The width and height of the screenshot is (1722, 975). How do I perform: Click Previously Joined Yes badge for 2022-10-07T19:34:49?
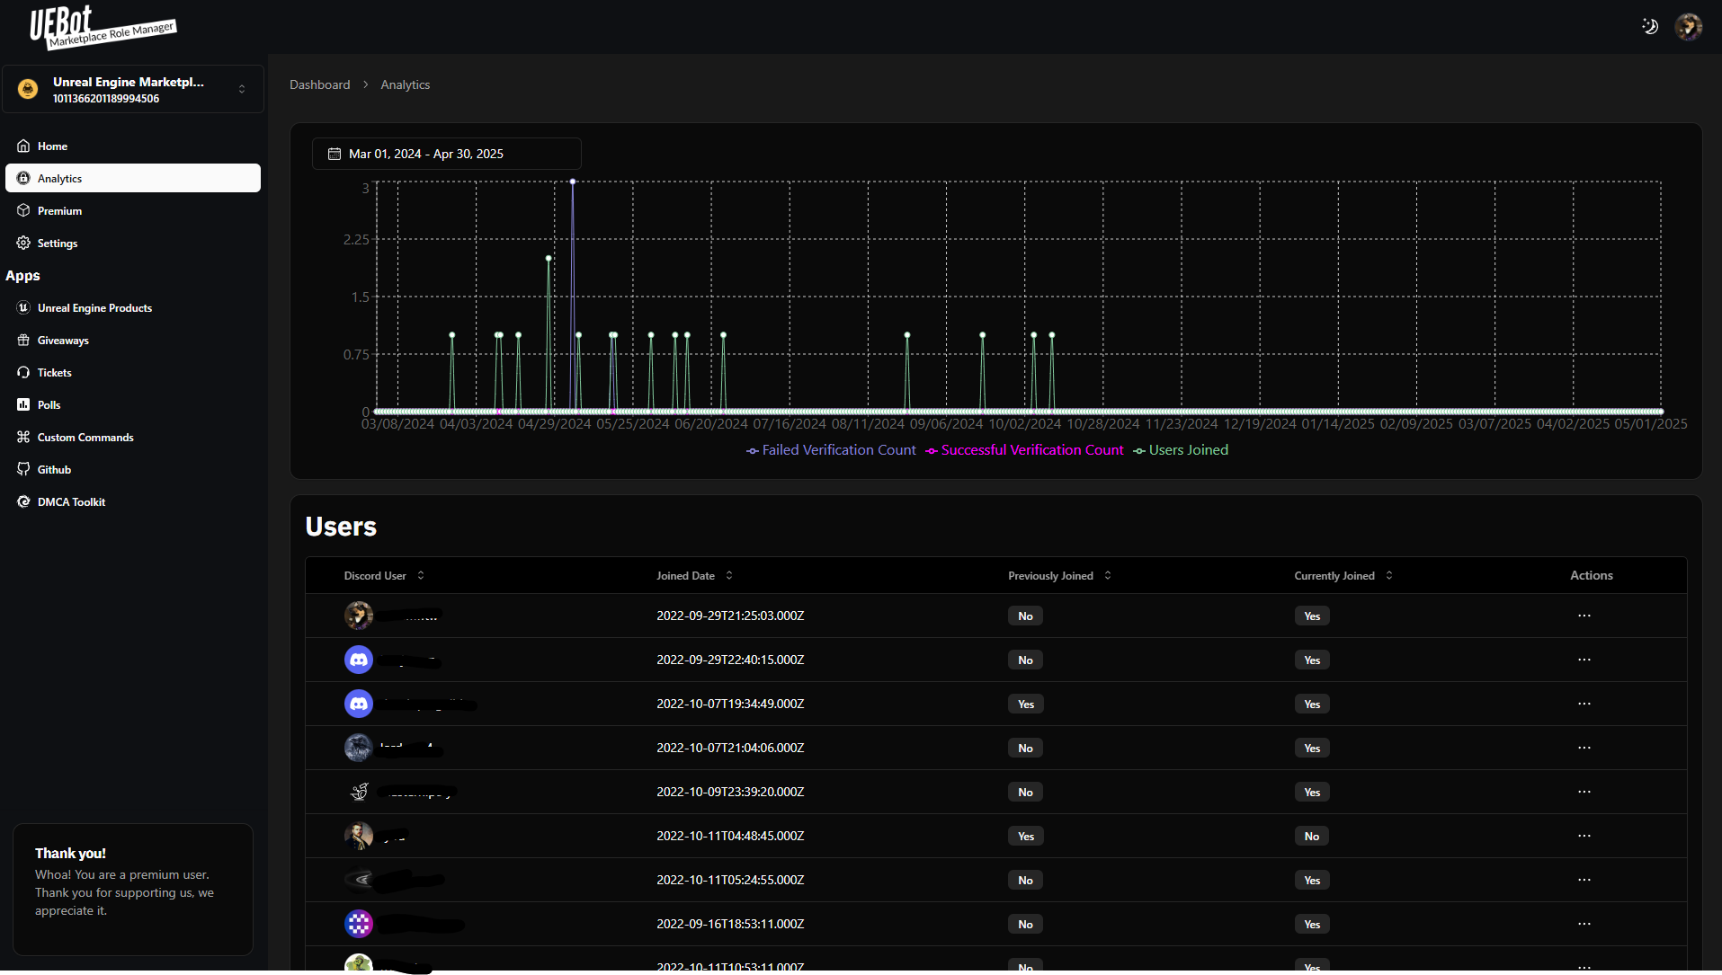[1026, 705]
